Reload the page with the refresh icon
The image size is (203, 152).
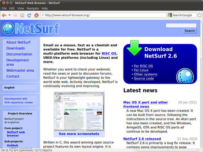pyautogui.click(x=29, y=15)
